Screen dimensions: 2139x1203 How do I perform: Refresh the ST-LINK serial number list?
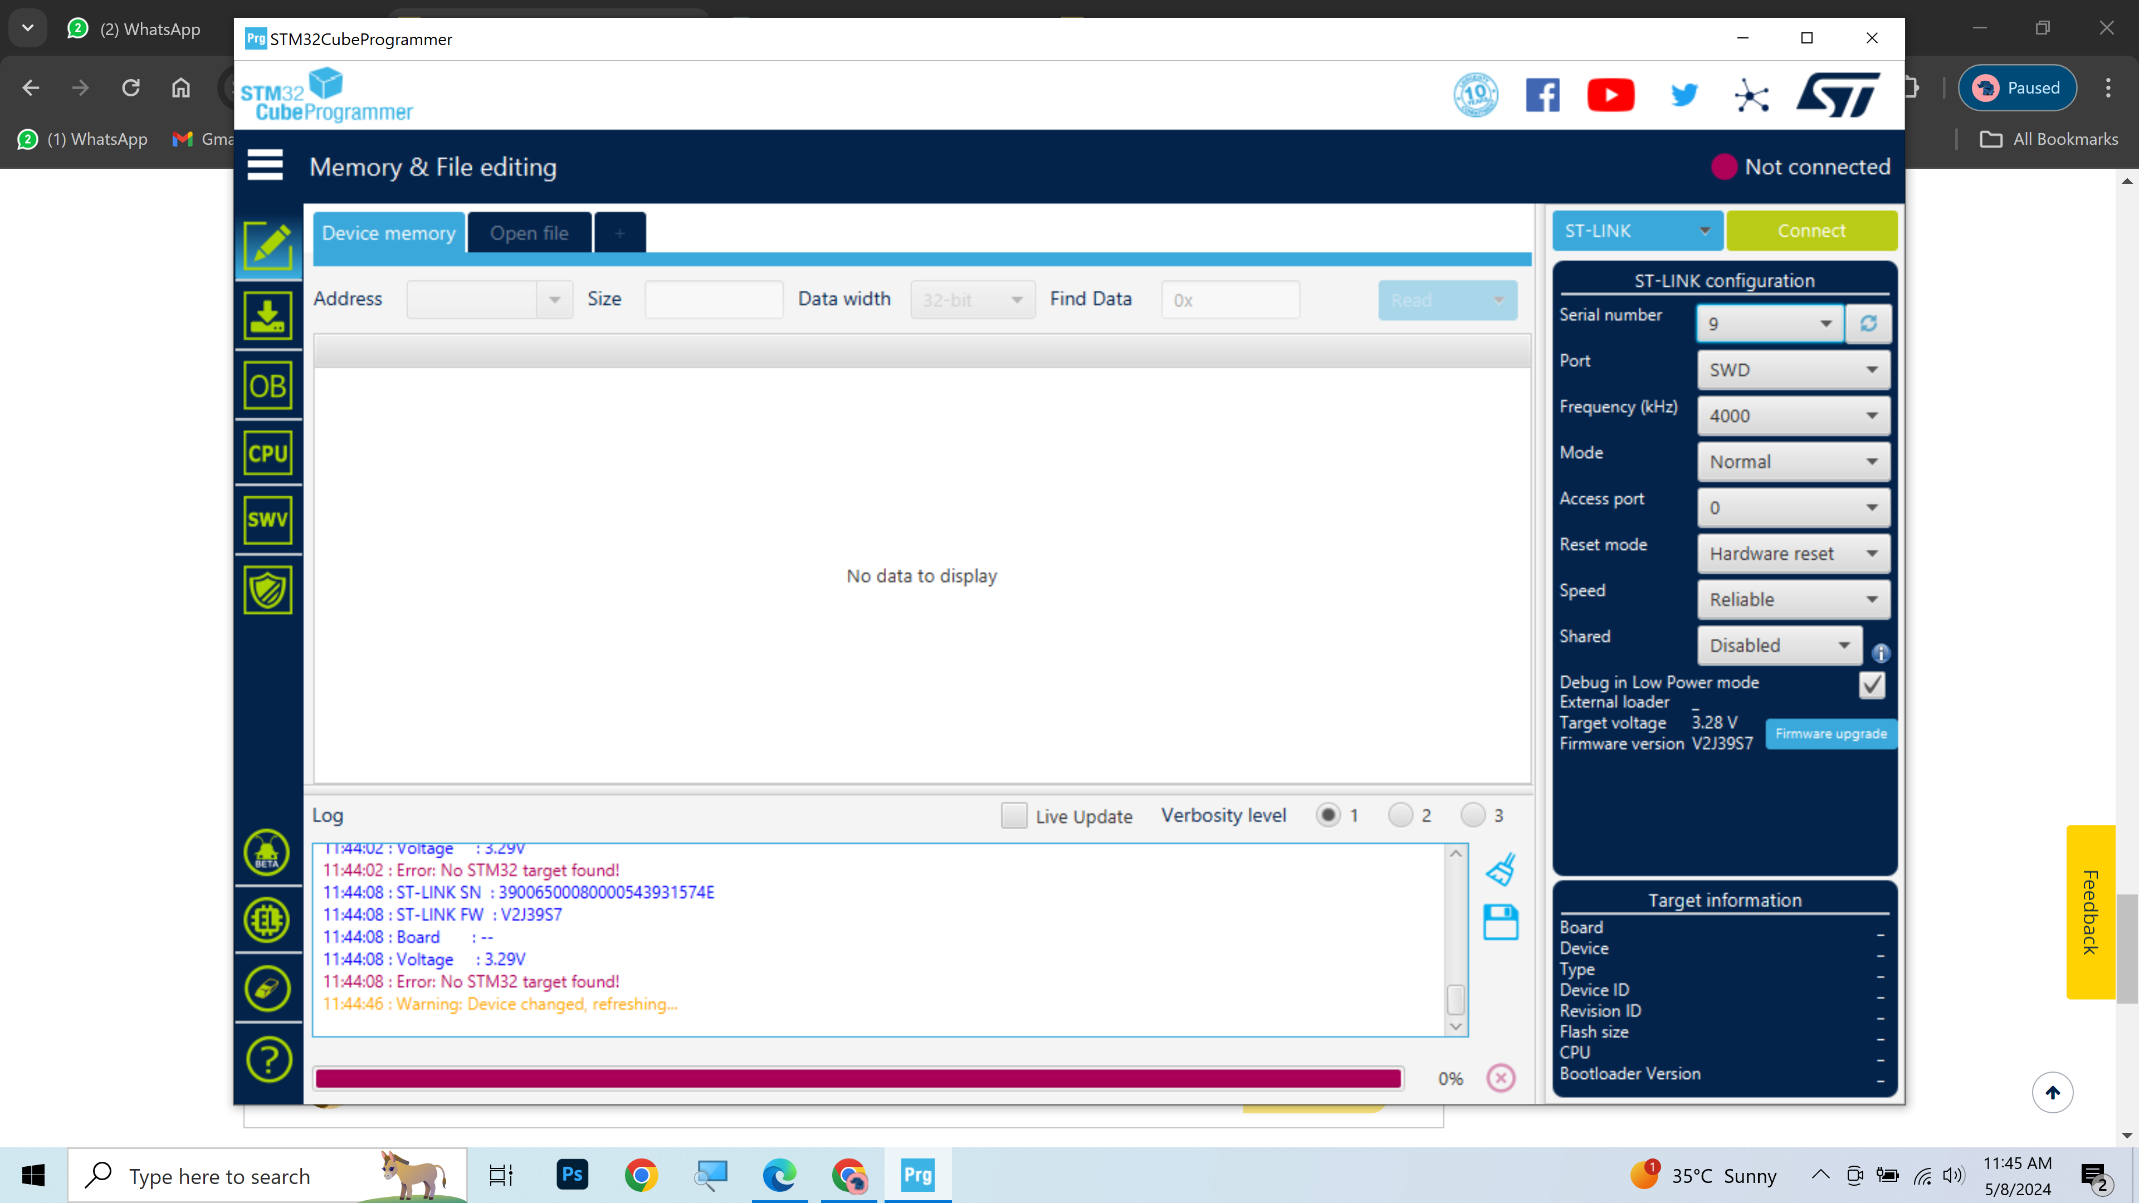(1868, 324)
